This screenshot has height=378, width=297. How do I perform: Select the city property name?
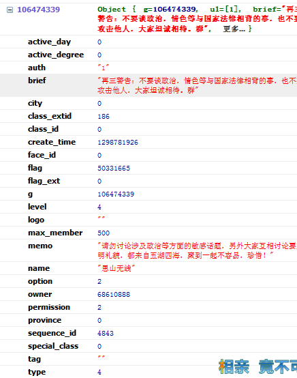pyautogui.click(x=35, y=103)
